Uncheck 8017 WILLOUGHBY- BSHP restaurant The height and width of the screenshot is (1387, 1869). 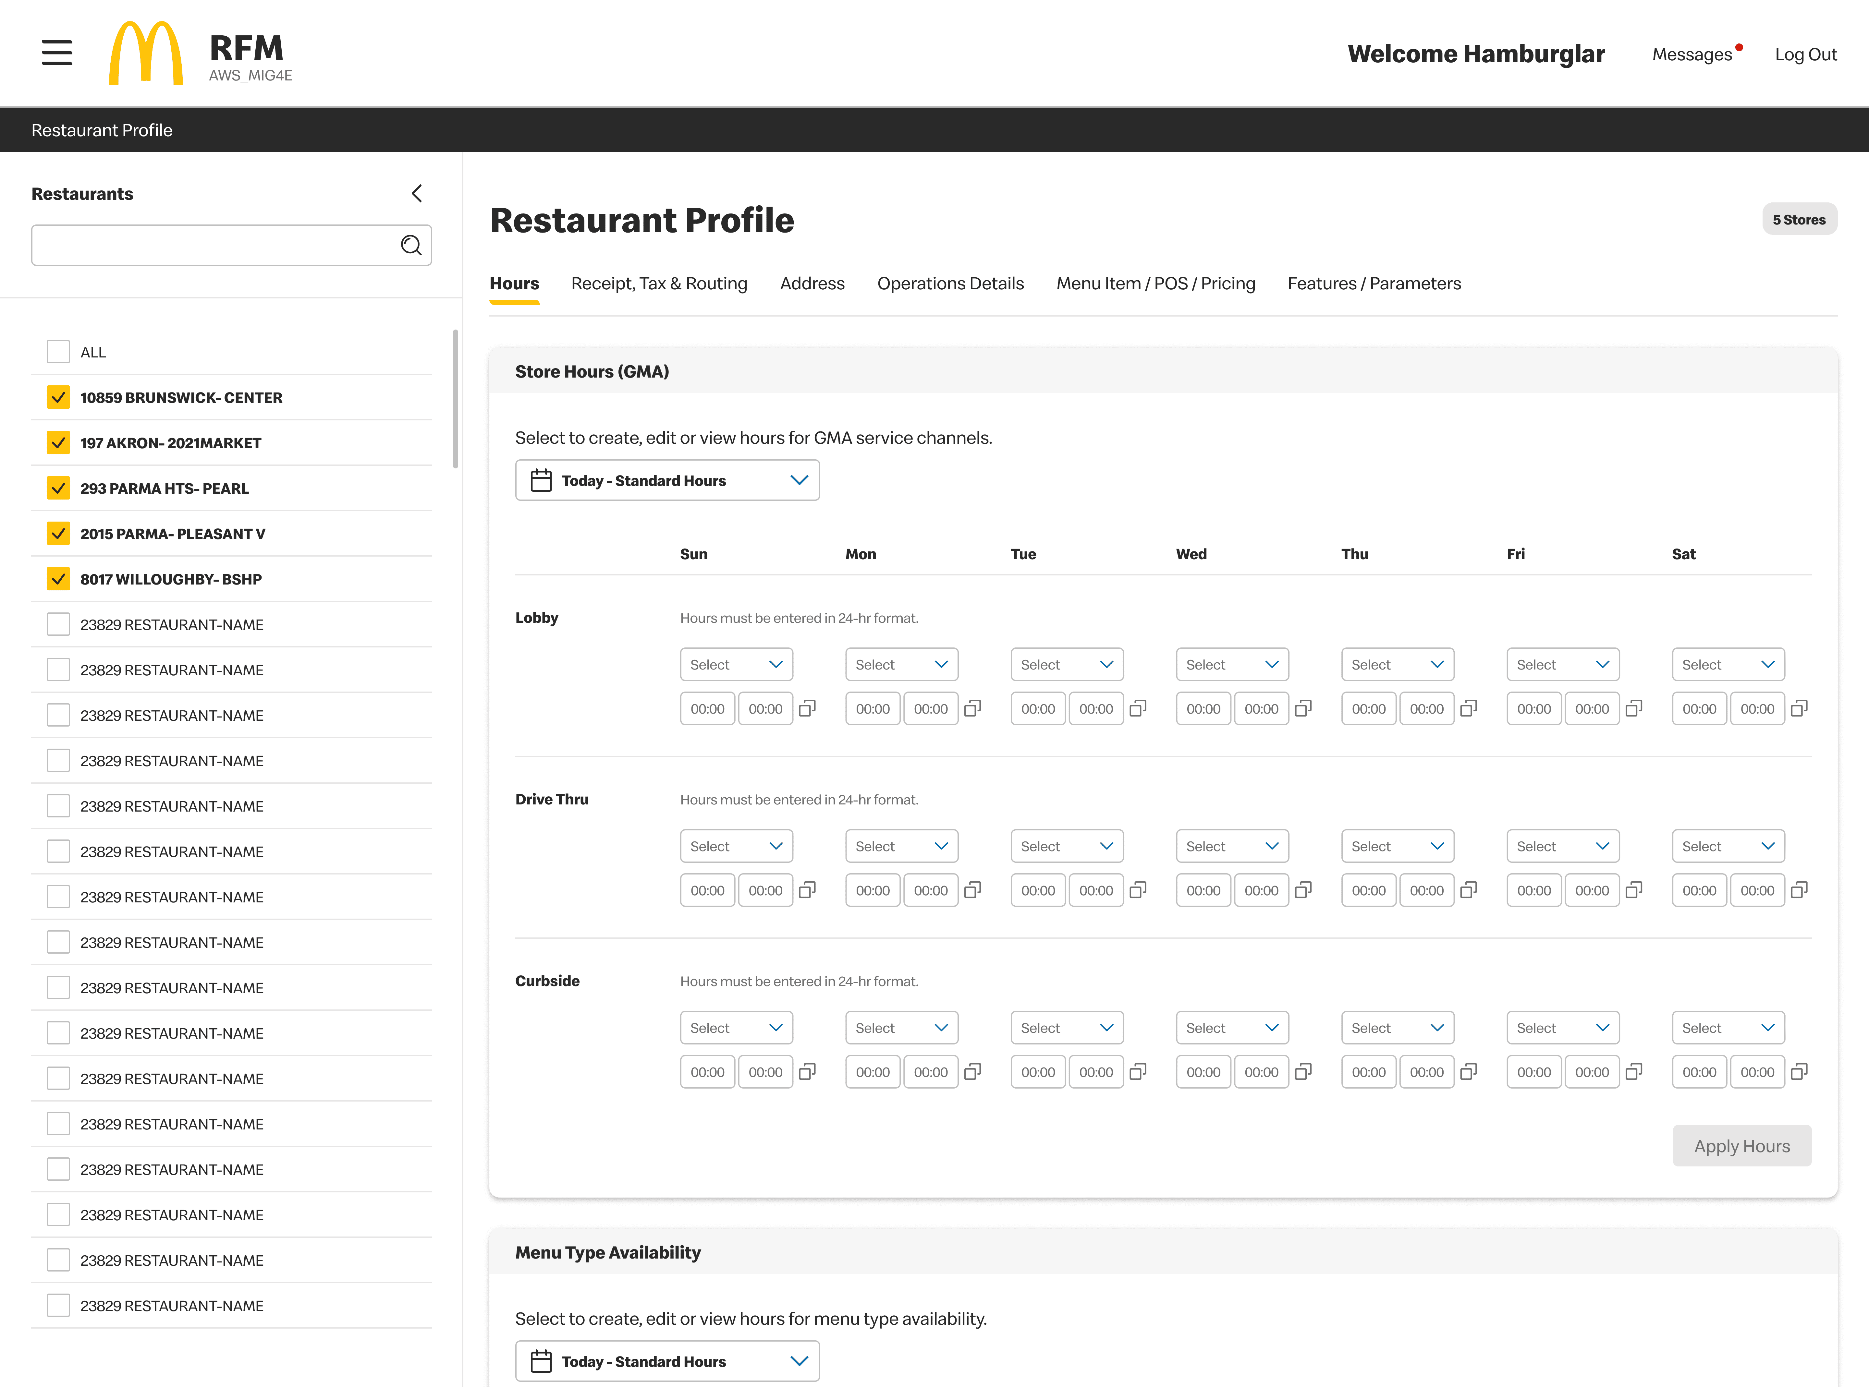58,578
